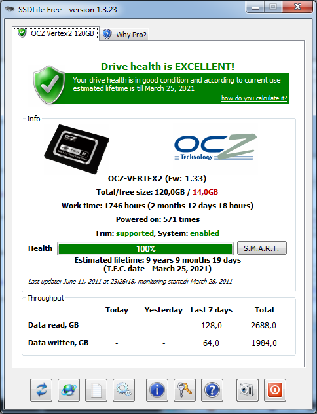Click the 'Powered on: 571 times' line

158,219
